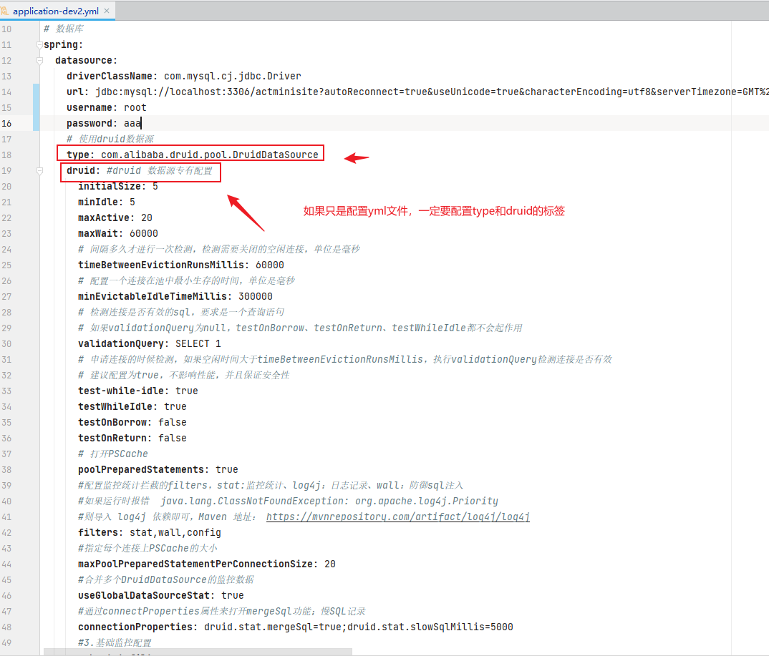
Task: Click the connectionProperties value text
Action: [x=358, y=627]
